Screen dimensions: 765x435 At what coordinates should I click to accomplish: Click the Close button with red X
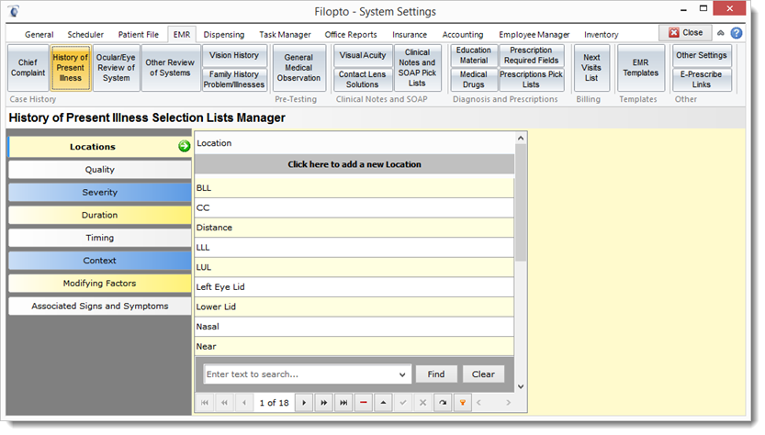coord(685,33)
